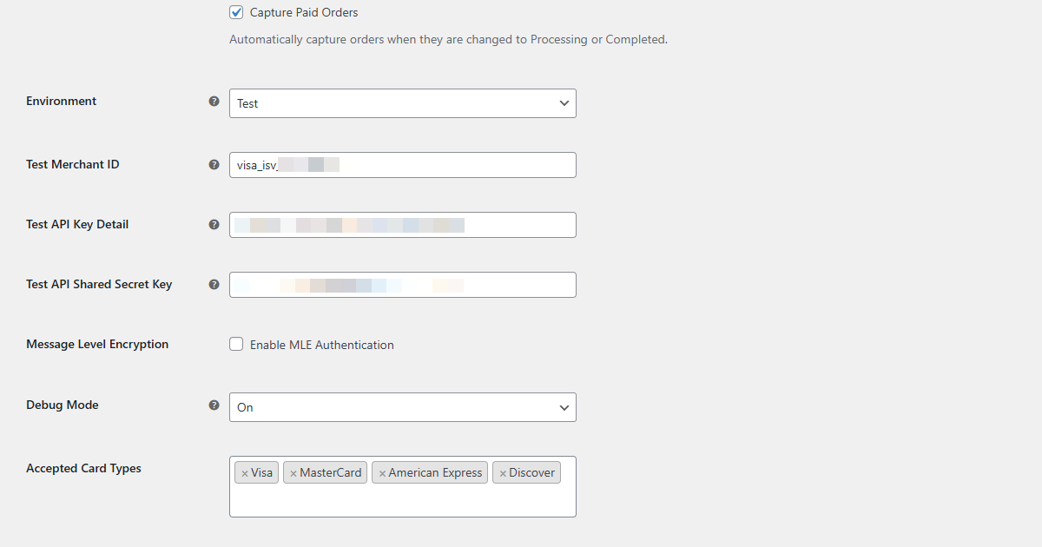This screenshot has width=1042, height=547.
Task: Open the Test API Shared Secret Key help icon
Action: click(x=214, y=284)
